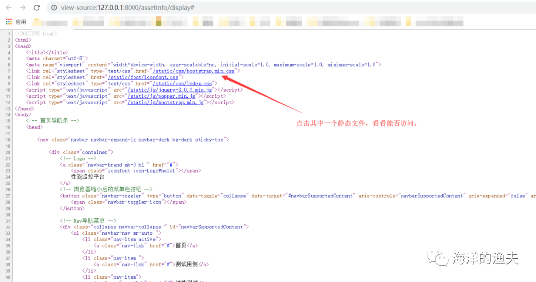Open the bootstrap.min.js link
536x282 pixels.
click(165, 103)
